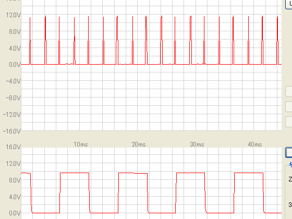
Task: Click the -12.0V label on upper graph
Action: pyautogui.click(x=12, y=114)
